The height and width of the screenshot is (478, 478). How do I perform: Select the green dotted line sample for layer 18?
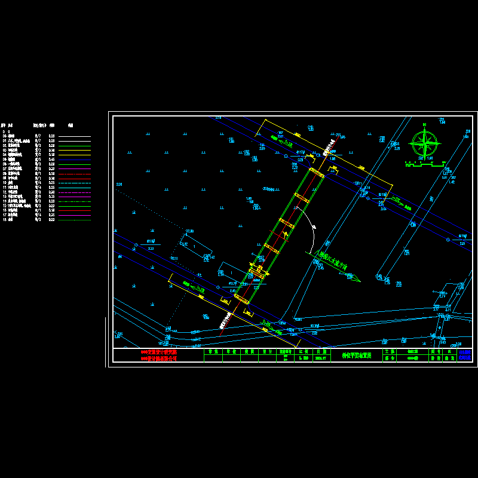pos(74,220)
